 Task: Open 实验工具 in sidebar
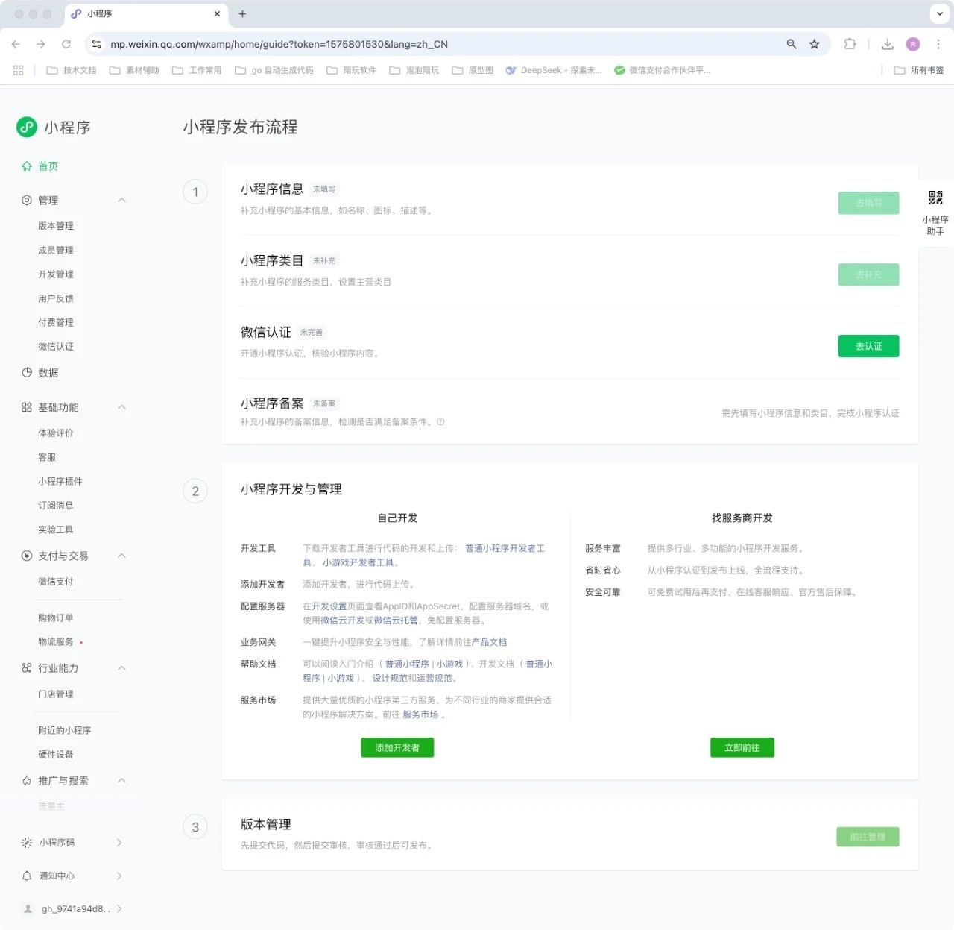[56, 530]
